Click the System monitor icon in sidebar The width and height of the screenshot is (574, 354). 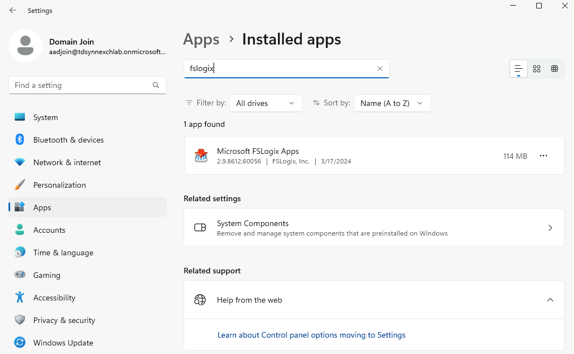point(20,117)
